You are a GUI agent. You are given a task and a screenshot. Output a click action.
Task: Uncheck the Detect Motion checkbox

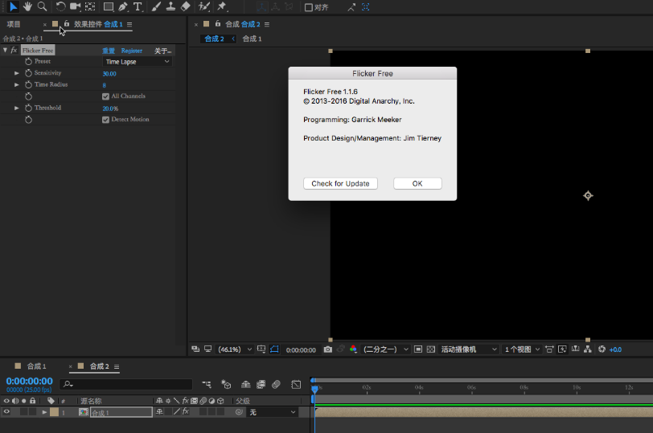[106, 120]
